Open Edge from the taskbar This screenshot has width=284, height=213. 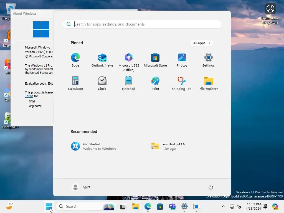pos(148,206)
